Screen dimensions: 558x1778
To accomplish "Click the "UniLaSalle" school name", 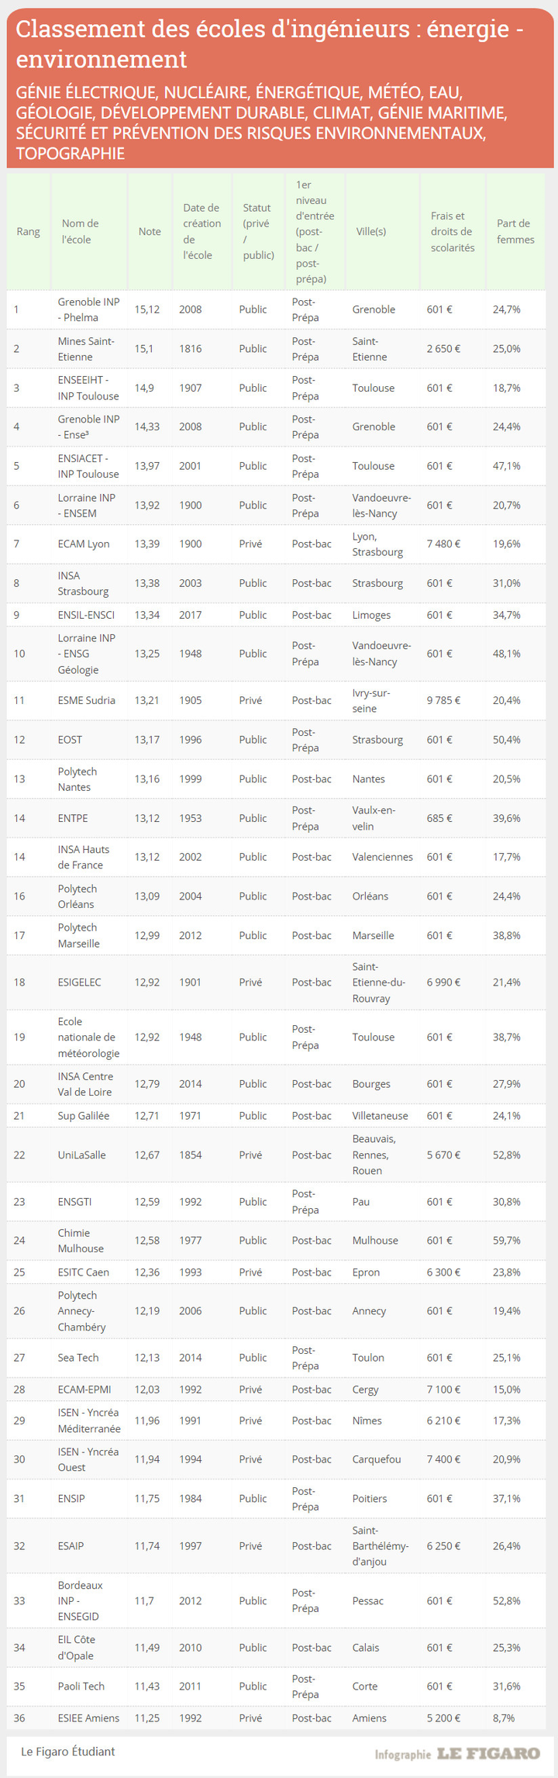I will click(x=81, y=1155).
